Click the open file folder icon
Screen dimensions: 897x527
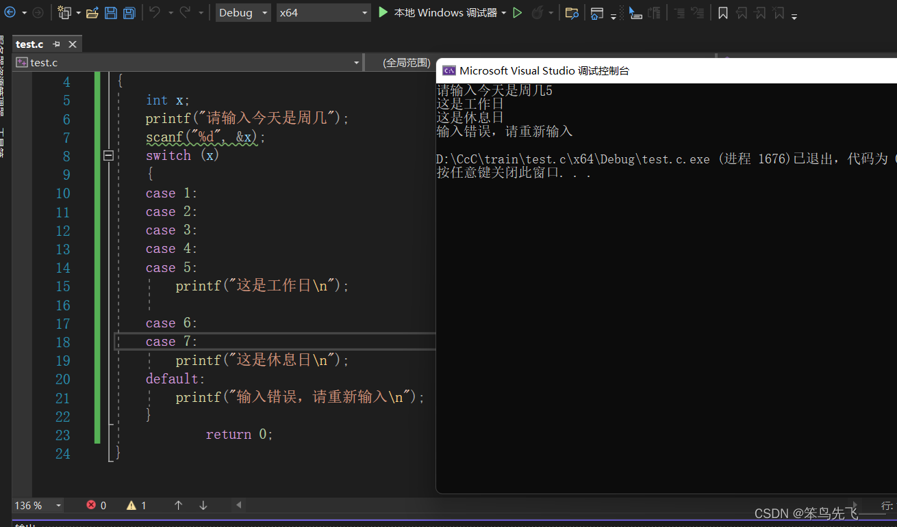92,12
